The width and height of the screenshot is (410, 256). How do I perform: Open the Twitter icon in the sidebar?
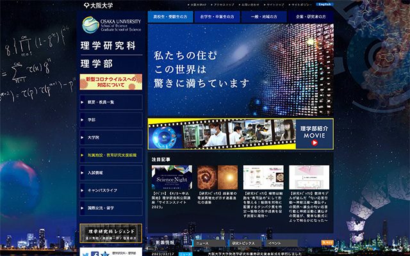coord(85,254)
